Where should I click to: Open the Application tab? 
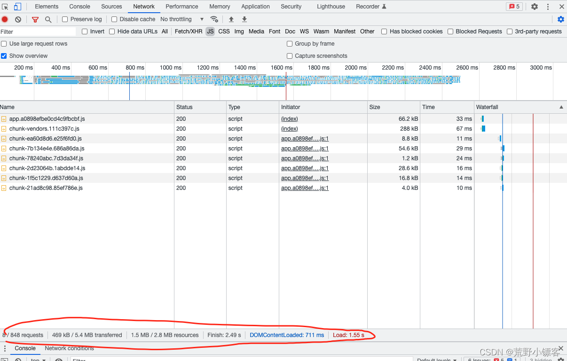coord(255,7)
